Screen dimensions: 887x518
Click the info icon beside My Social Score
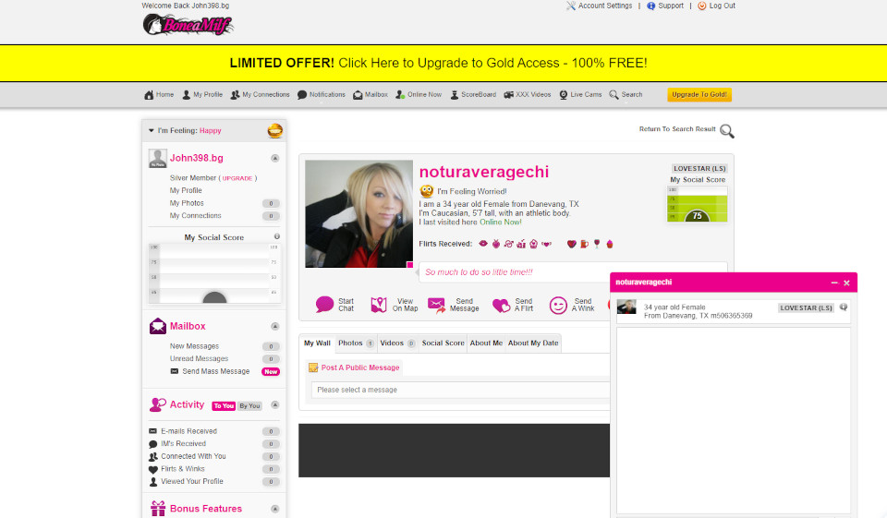point(276,236)
